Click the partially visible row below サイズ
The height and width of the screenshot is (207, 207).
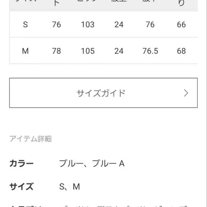pos(103,205)
